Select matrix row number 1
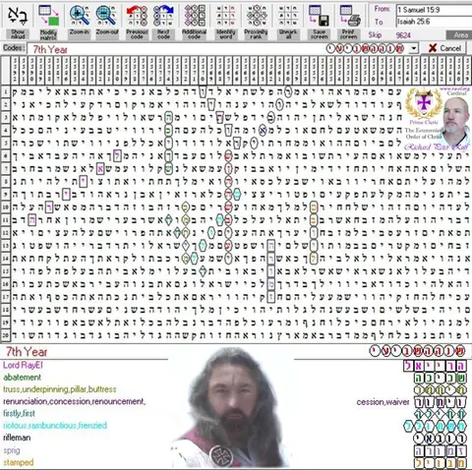 point(6,91)
